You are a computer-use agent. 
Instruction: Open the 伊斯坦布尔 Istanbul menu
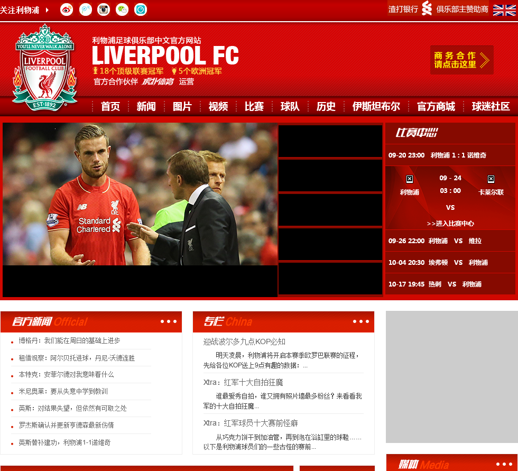(376, 106)
